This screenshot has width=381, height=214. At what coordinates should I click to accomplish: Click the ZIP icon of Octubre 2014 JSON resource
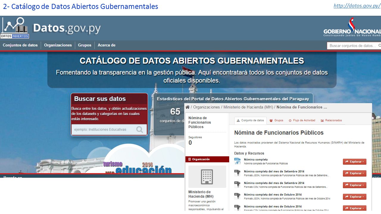point(237,196)
